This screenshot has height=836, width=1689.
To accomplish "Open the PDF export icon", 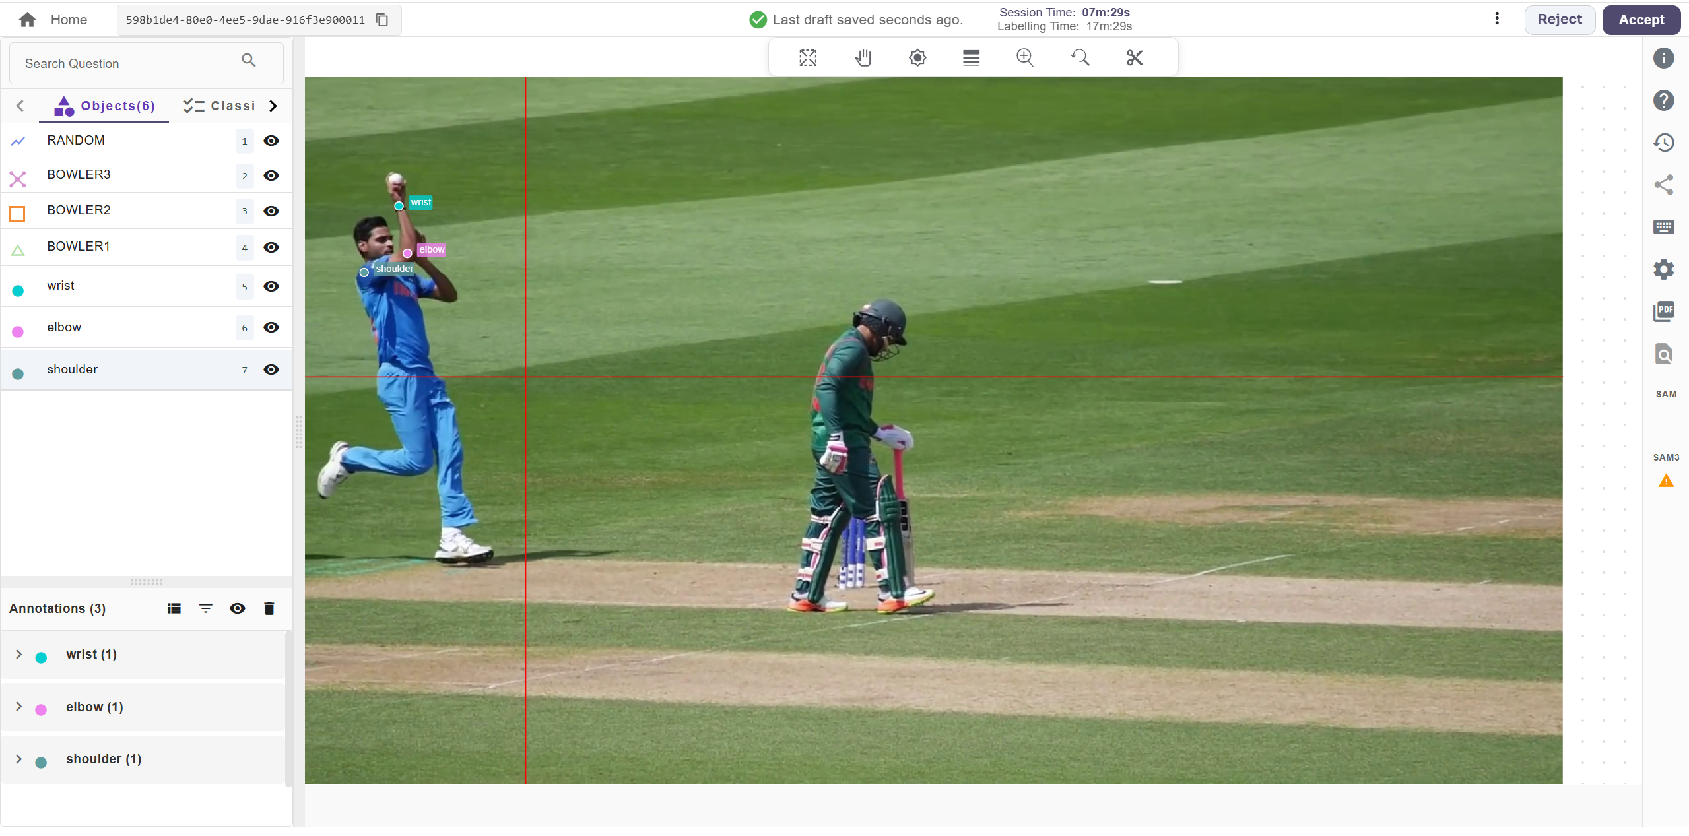I will tap(1663, 311).
